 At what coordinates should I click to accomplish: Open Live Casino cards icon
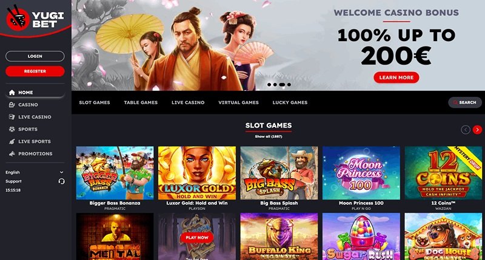(12, 117)
